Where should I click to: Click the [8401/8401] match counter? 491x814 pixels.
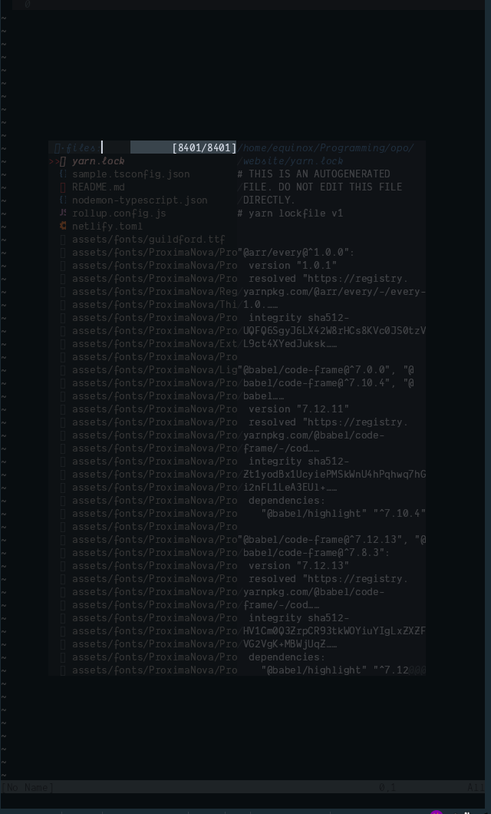(x=204, y=148)
